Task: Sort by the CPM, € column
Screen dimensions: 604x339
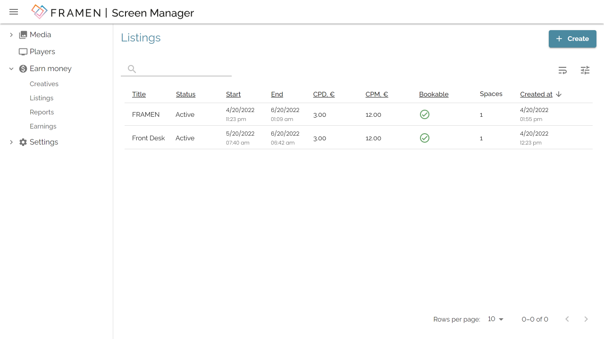Action: (x=377, y=94)
